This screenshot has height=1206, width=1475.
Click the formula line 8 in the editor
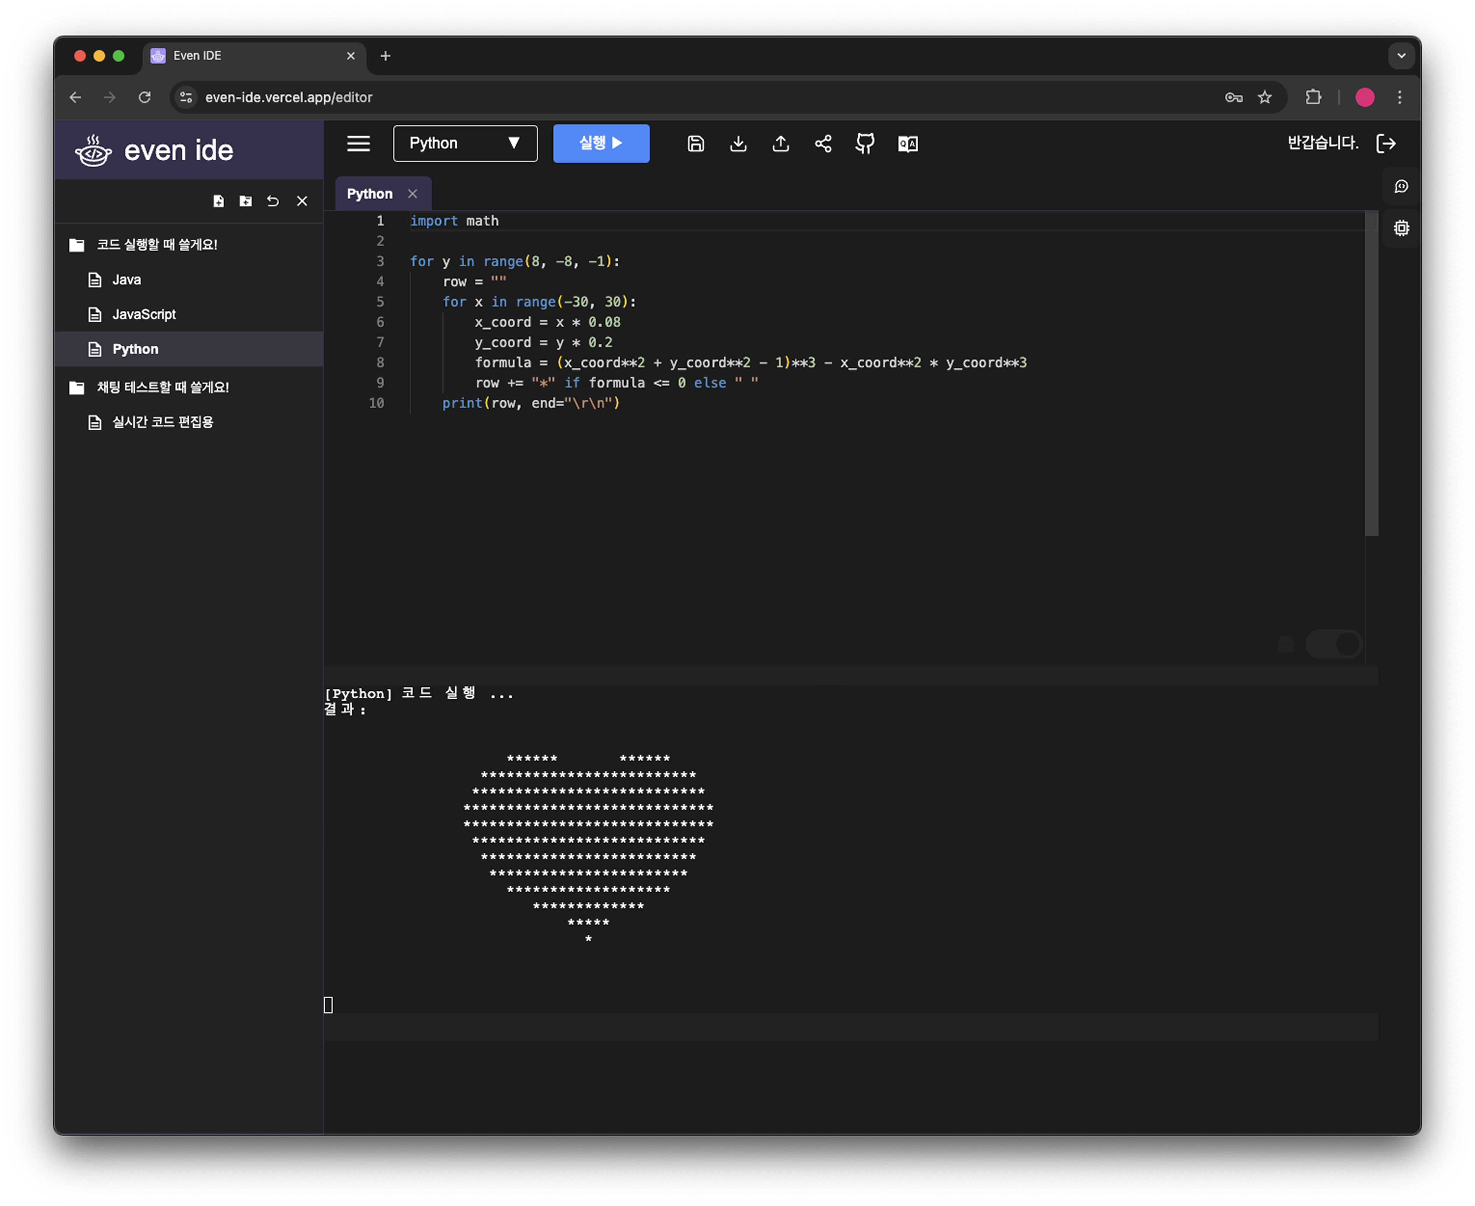pyautogui.click(x=751, y=363)
